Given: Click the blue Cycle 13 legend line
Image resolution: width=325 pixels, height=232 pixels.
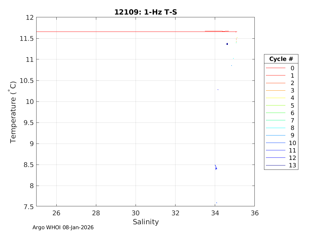Looking at the screenshot, I should [x=275, y=165].
